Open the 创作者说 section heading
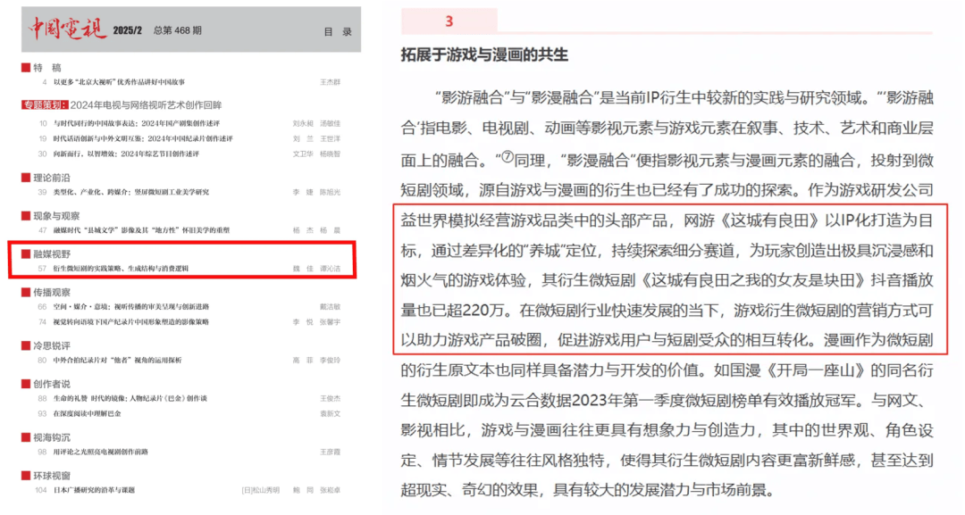The width and height of the screenshot is (965, 515). click(x=52, y=384)
